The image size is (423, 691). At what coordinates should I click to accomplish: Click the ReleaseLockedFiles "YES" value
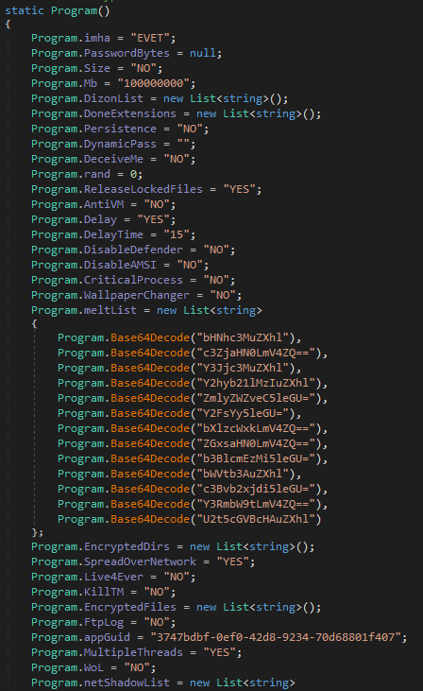[x=240, y=189]
